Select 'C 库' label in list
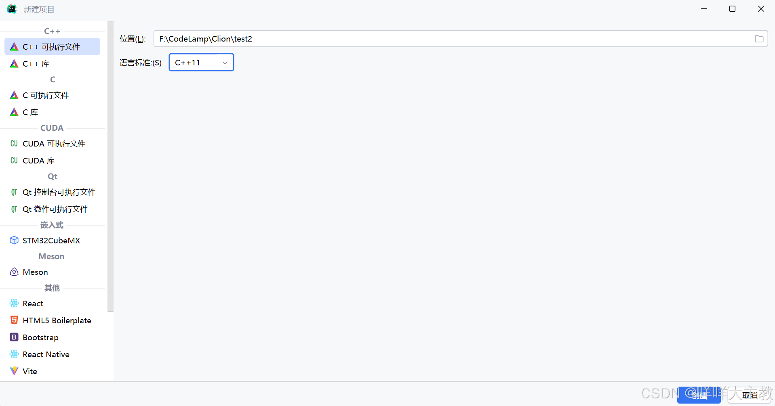The image size is (775, 406). pyautogui.click(x=30, y=112)
